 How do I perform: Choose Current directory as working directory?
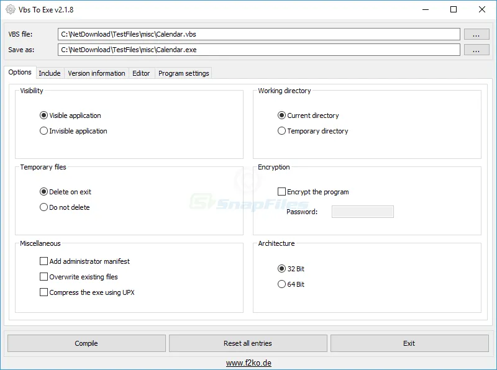[308, 115]
